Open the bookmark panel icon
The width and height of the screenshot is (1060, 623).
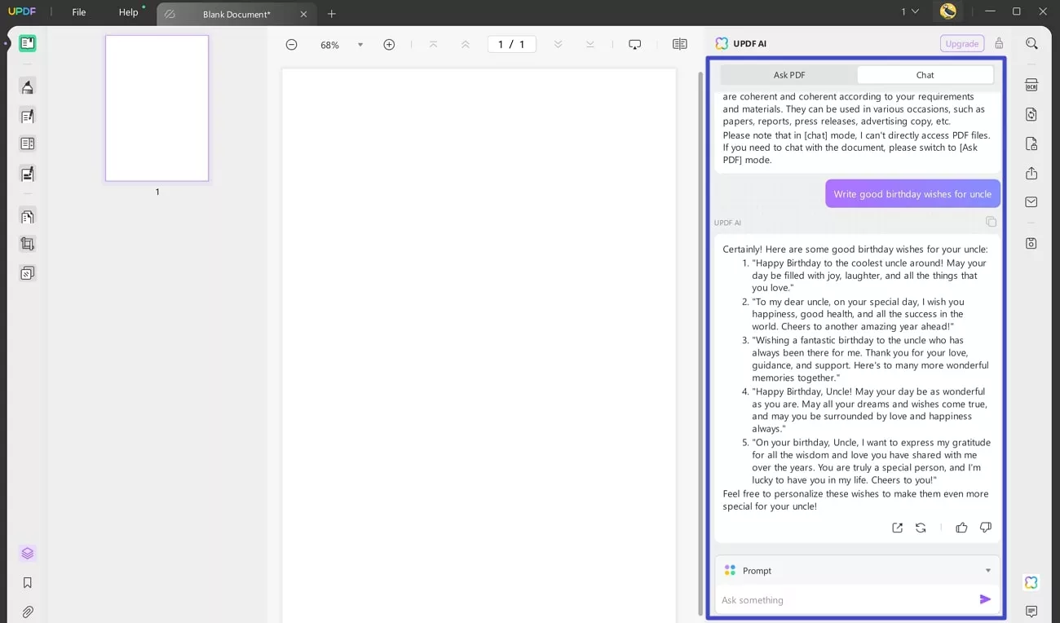pos(28,583)
